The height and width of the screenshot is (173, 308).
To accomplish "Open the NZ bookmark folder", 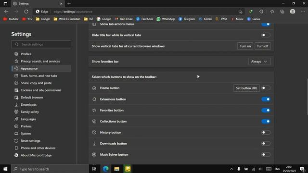I will pyautogui.click(x=89, y=19).
